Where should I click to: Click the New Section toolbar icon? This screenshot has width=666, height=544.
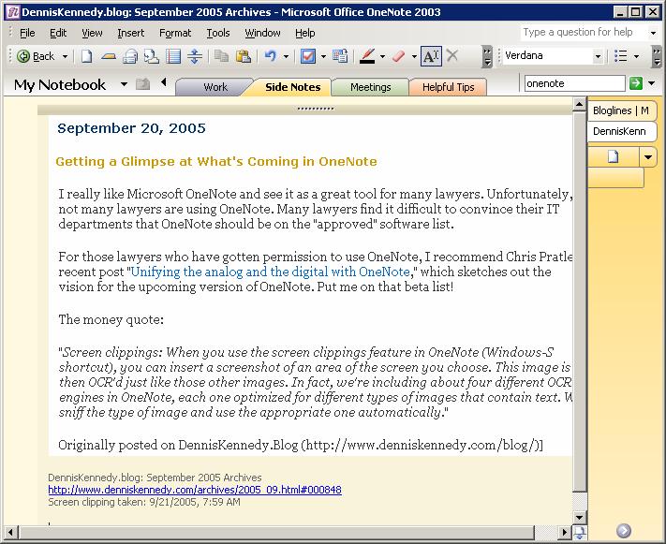(x=109, y=56)
